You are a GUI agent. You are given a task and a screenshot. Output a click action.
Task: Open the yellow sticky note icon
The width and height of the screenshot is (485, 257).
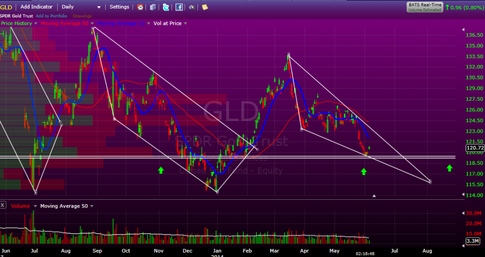[x=205, y=7]
